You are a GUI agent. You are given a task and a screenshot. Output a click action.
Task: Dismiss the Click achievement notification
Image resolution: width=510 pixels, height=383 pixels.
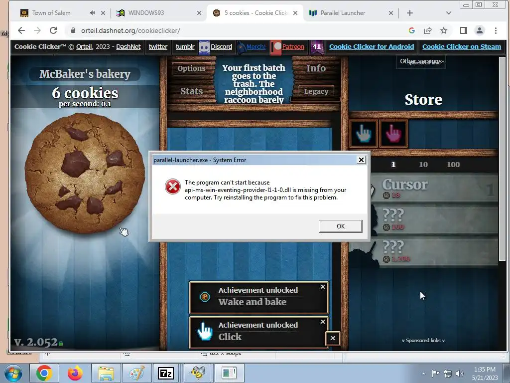(x=323, y=322)
